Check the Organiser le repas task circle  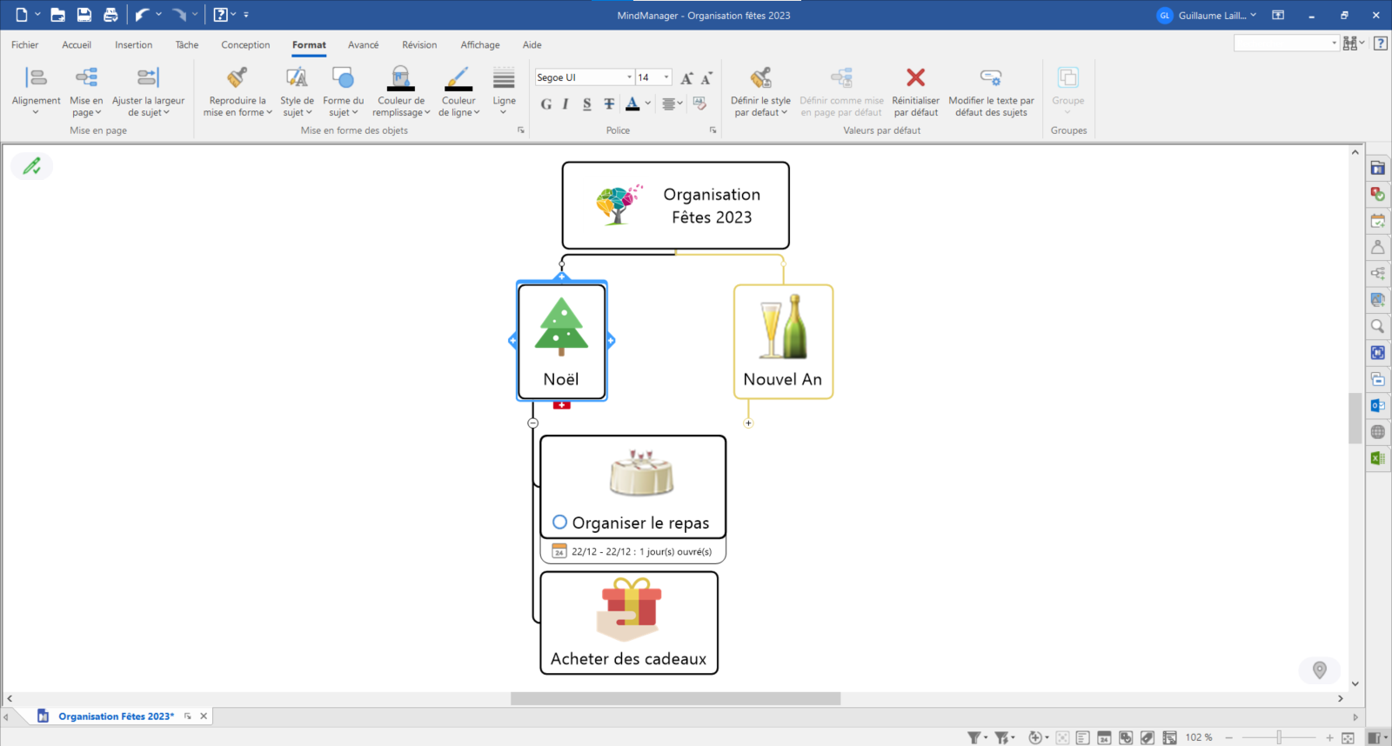[x=560, y=523]
